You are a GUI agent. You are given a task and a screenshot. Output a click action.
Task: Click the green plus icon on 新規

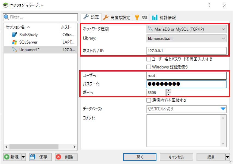point(7,157)
